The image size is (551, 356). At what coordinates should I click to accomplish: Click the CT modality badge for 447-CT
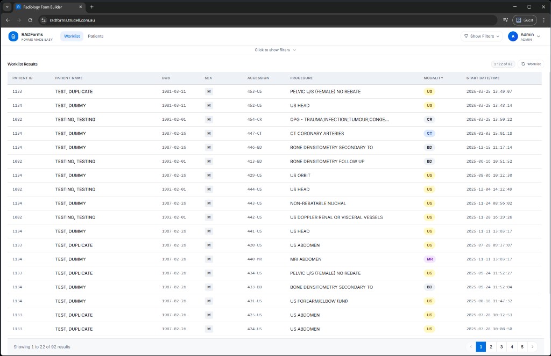pyautogui.click(x=429, y=133)
